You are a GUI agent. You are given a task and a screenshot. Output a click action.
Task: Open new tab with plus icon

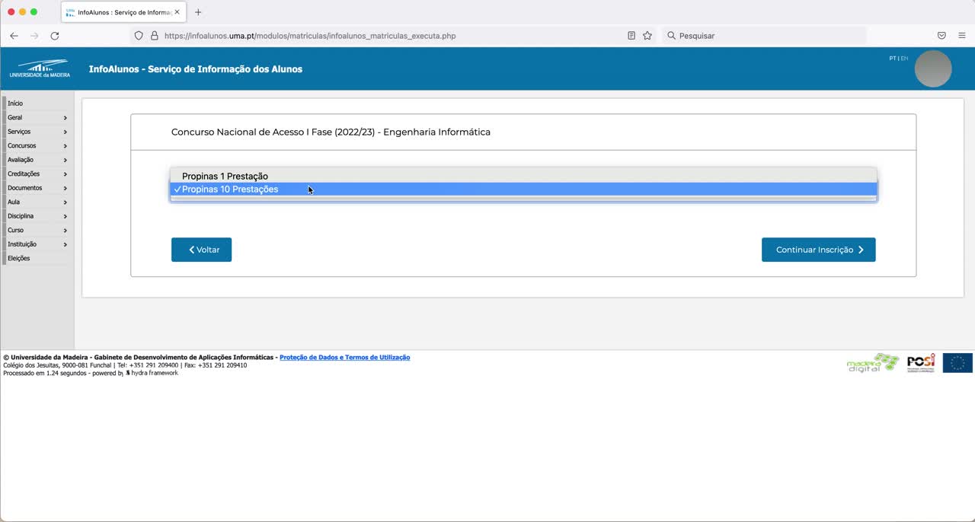(x=198, y=12)
